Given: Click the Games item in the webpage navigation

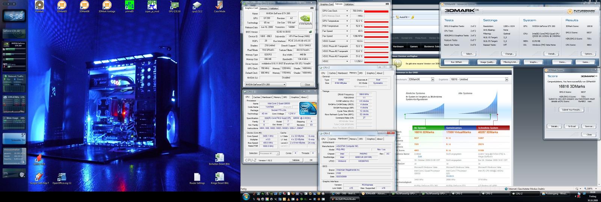Looking at the screenshot, I should [x=414, y=47].
